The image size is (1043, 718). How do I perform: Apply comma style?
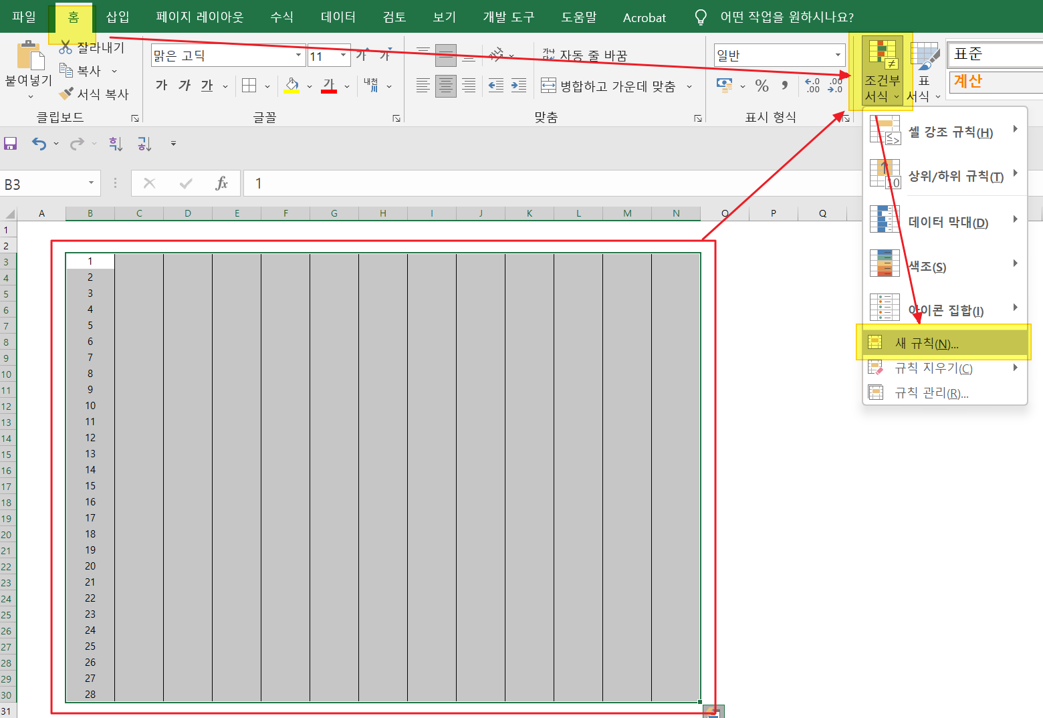[785, 85]
